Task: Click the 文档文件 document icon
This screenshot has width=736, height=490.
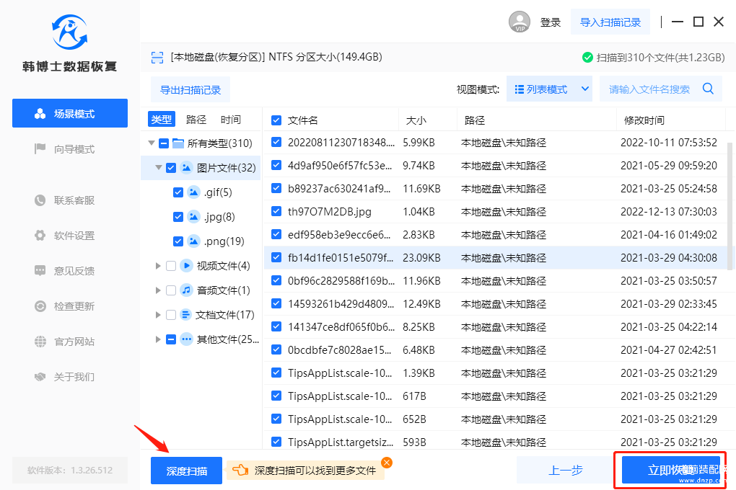Action: point(186,315)
